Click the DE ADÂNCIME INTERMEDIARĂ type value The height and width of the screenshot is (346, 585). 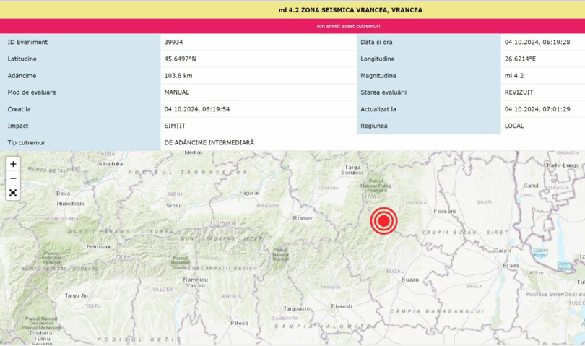pos(209,143)
